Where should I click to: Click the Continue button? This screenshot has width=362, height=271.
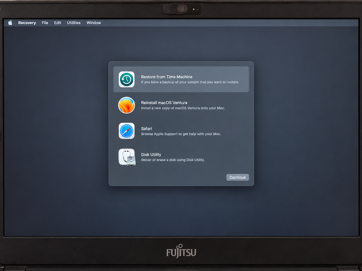[x=237, y=177]
